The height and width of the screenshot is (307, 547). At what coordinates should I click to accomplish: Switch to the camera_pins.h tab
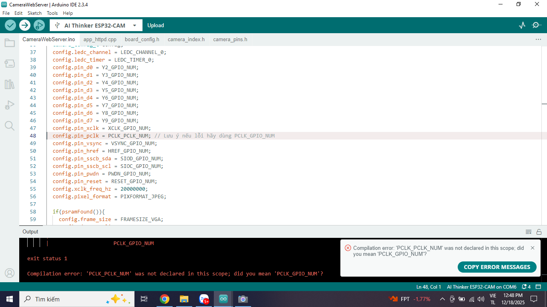[230, 40]
